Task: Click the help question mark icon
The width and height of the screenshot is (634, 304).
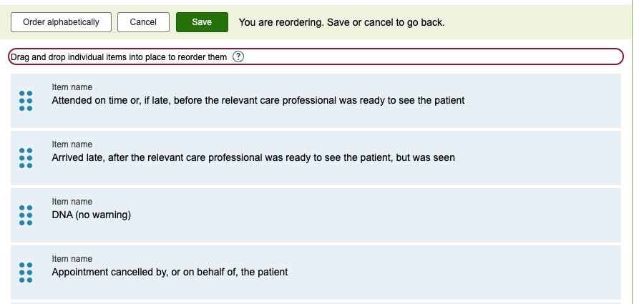Action: click(x=239, y=57)
